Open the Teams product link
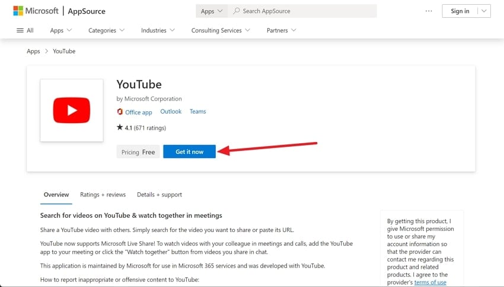Image resolution: width=504 pixels, height=287 pixels. click(x=197, y=111)
